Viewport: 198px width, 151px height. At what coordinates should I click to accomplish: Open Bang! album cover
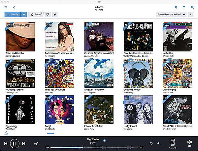point(59,110)
